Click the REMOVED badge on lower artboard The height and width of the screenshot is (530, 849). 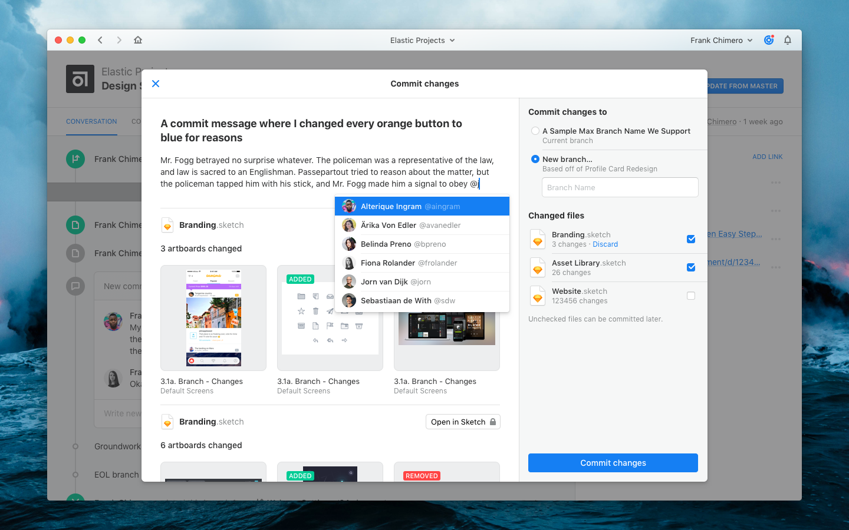coord(422,476)
